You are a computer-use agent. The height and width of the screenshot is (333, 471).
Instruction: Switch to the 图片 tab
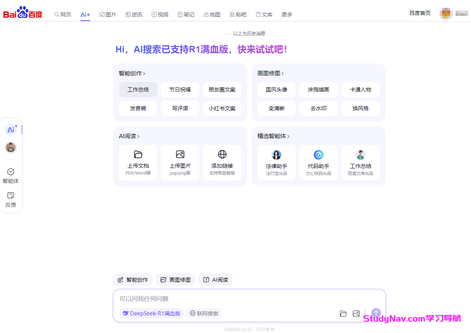pyautogui.click(x=108, y=14)
